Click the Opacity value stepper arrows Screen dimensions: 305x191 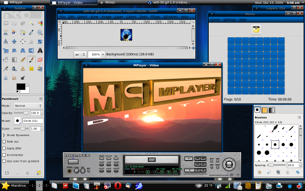point(42,113)
